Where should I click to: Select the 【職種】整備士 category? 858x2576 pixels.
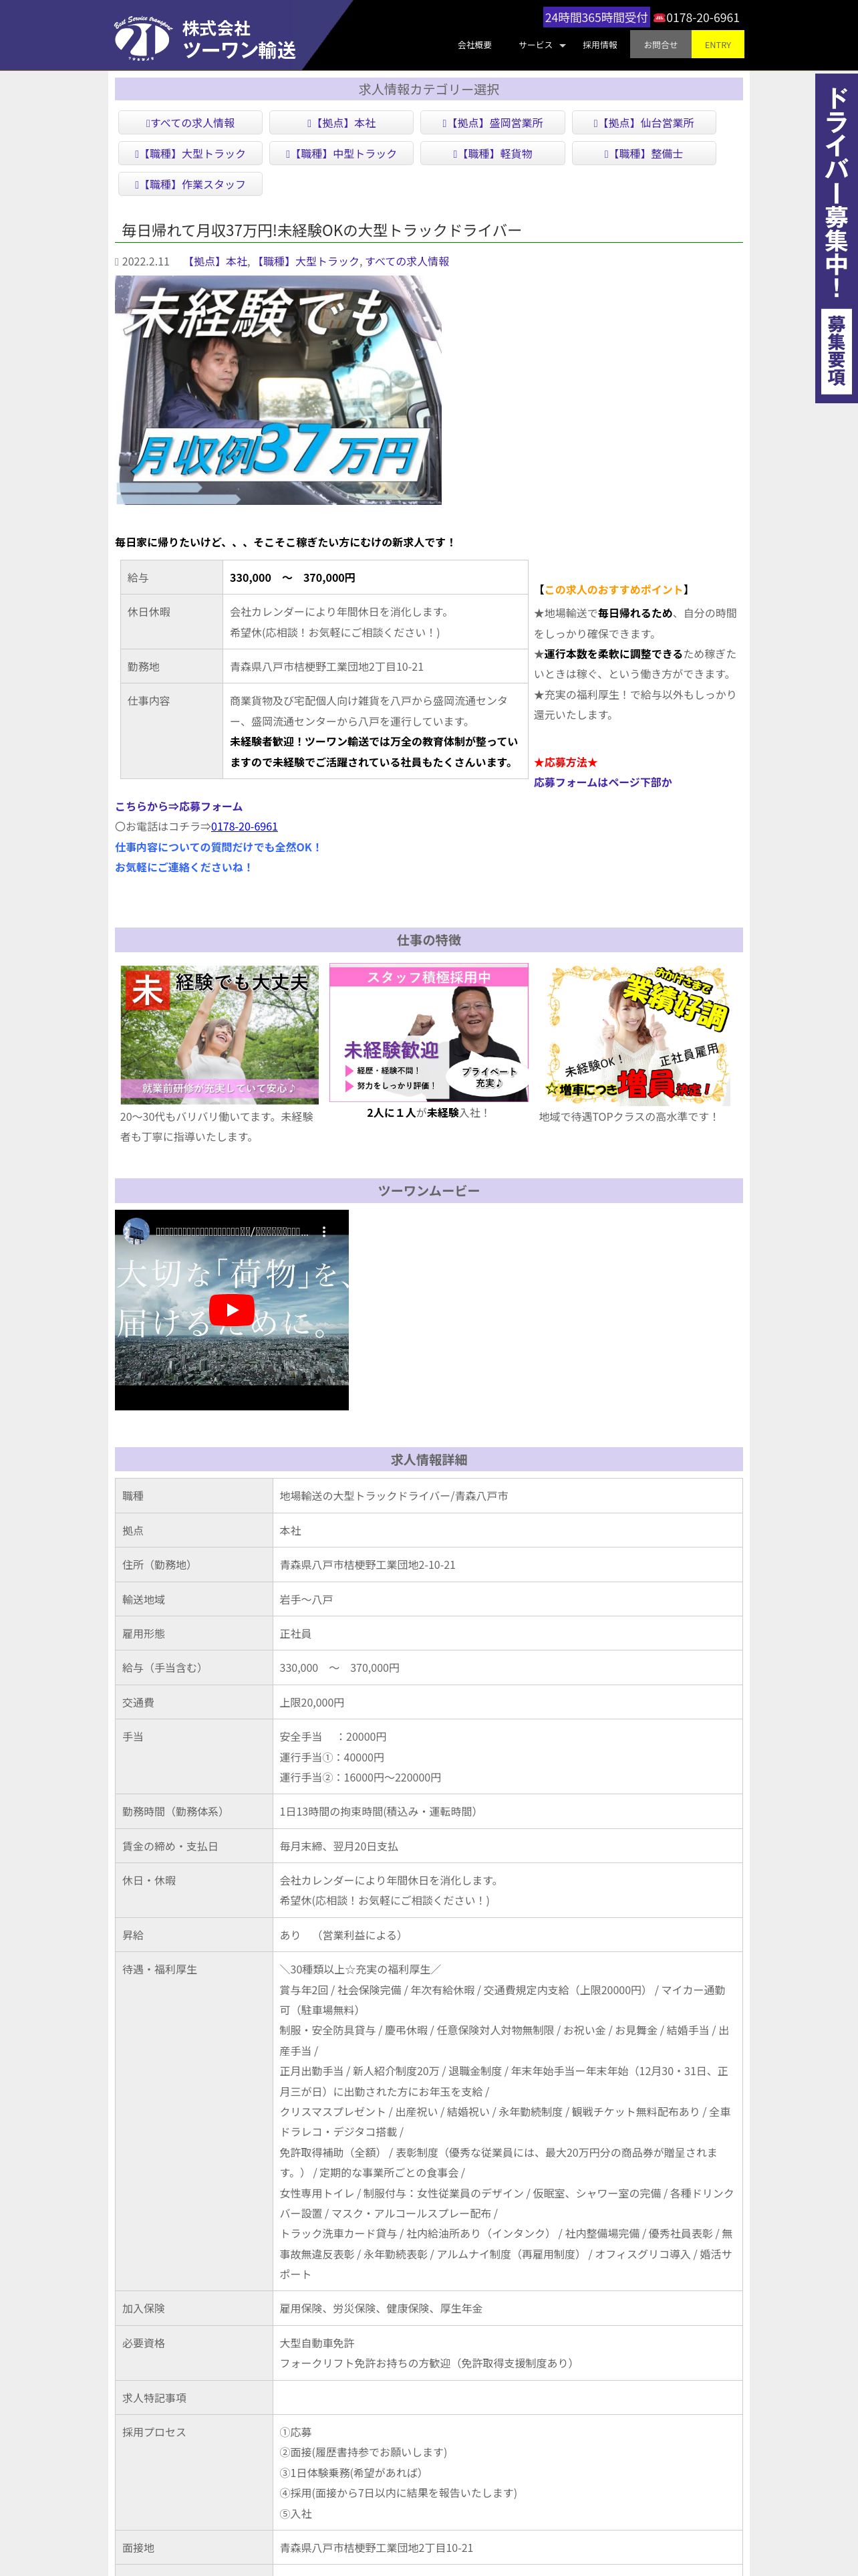click(x=643, y=154)
